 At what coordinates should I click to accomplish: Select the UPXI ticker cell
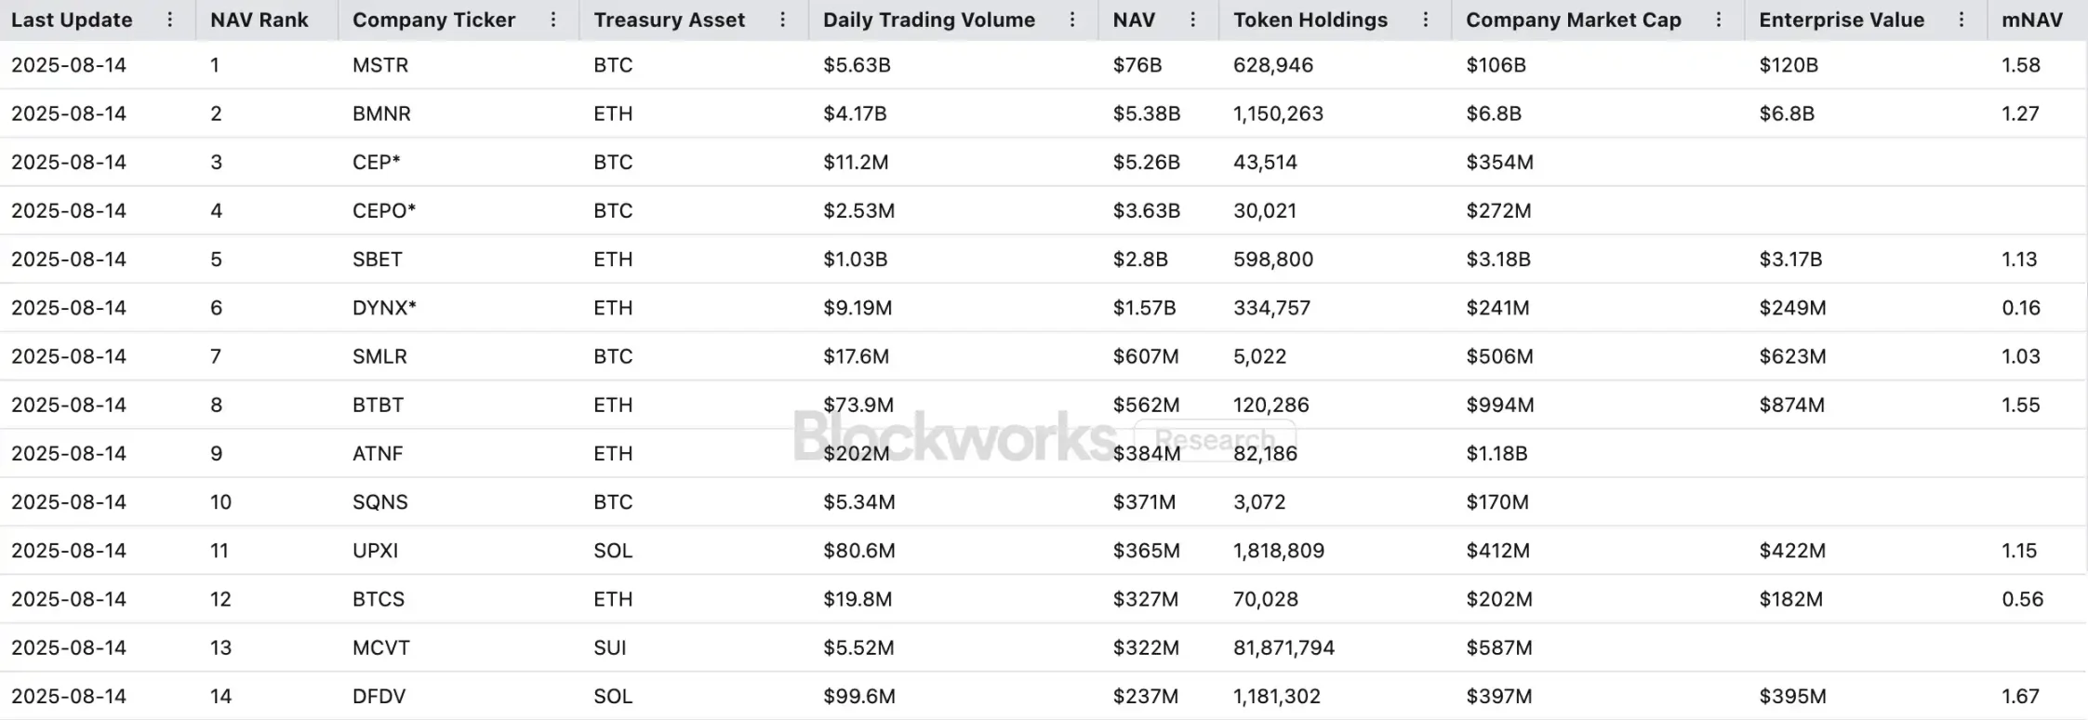(375, 551)
